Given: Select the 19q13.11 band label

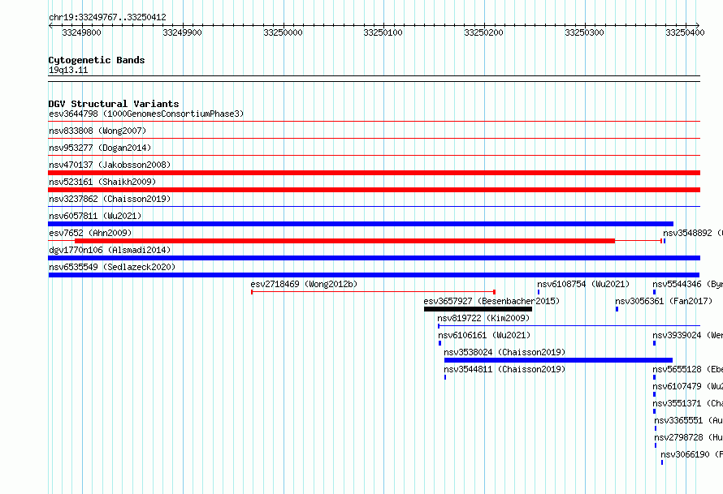Looking at the screenshot, I should [68, 70].
